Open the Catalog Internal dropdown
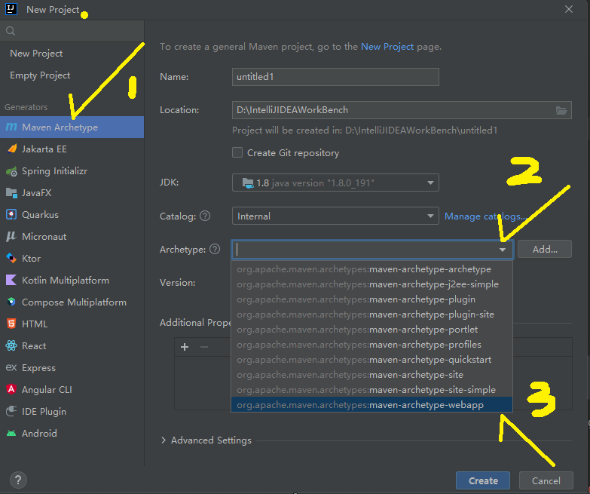590x494 pixels. tap(431, 216)
